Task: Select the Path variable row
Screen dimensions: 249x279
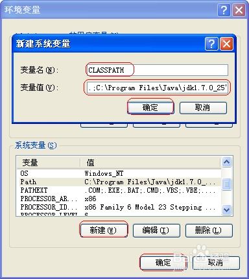Action: pyautogui.click(x=119, y=182)
